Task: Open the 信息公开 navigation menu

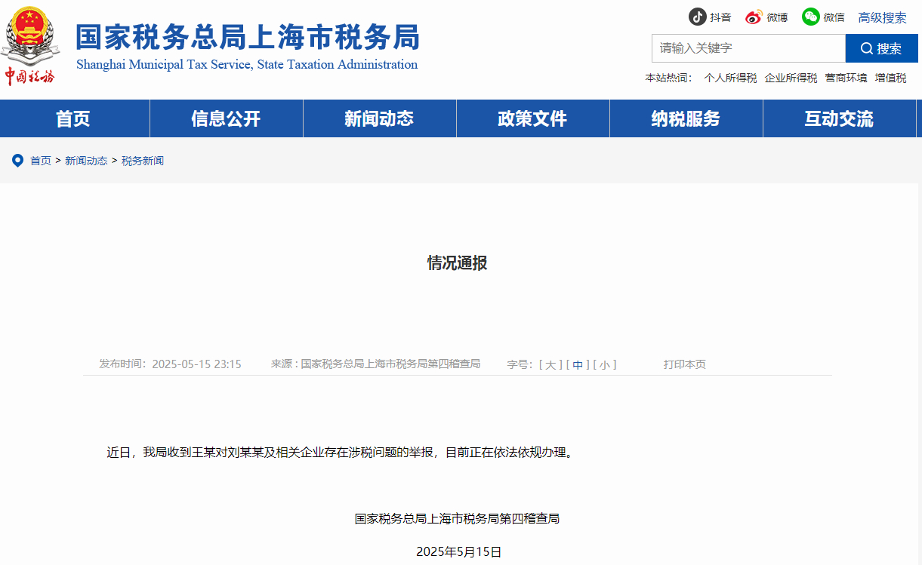Action: click(226, 118)
